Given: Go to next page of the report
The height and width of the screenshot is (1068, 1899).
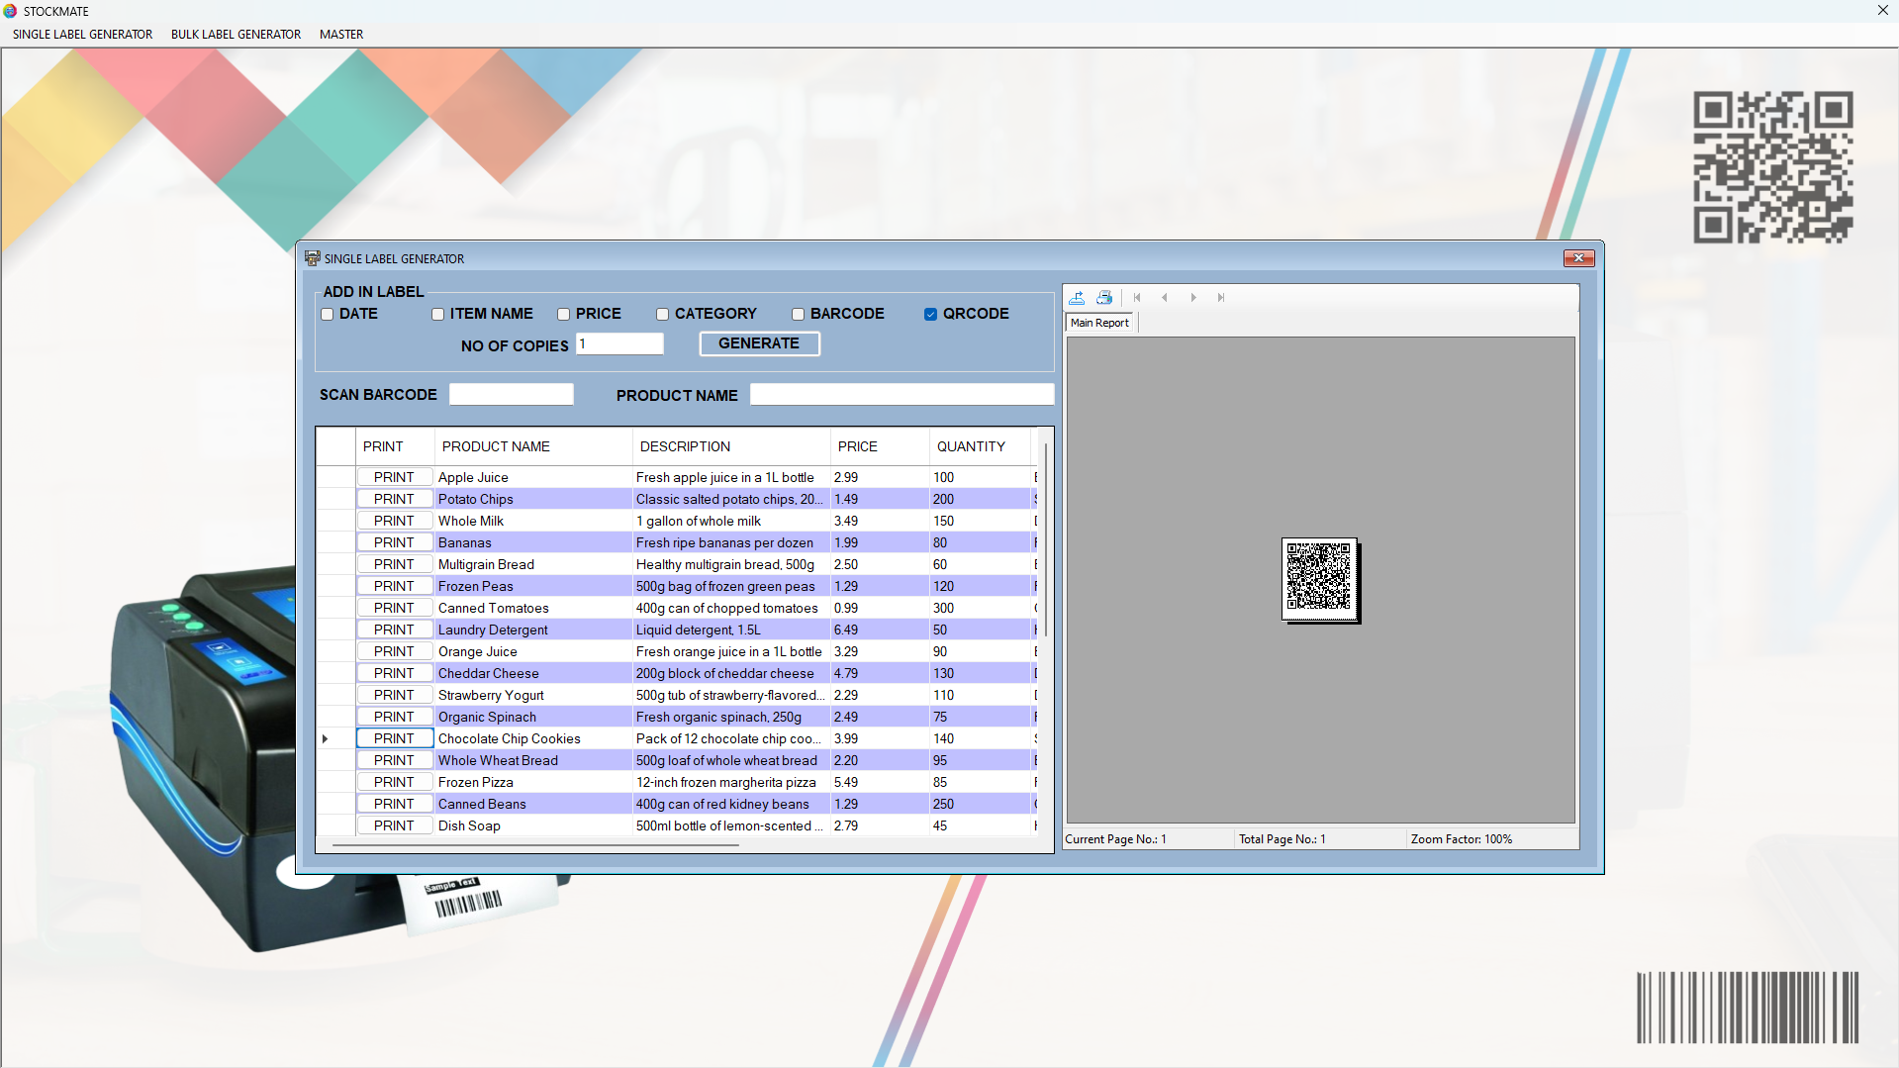Looking at the screenshot, I should [x=1193, y=297].
